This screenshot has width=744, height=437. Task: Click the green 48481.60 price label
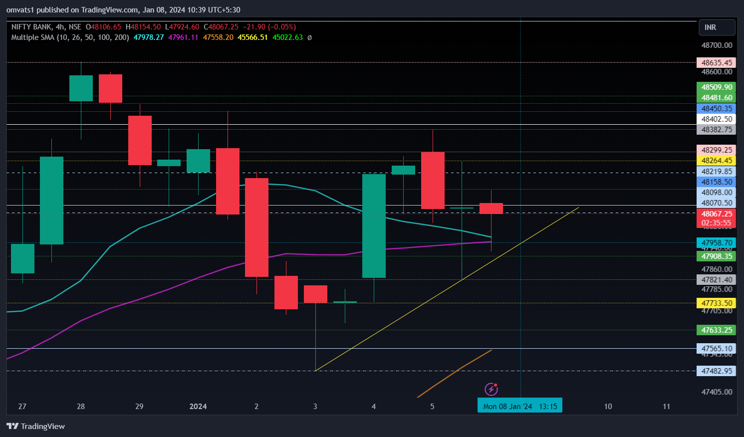716,98
